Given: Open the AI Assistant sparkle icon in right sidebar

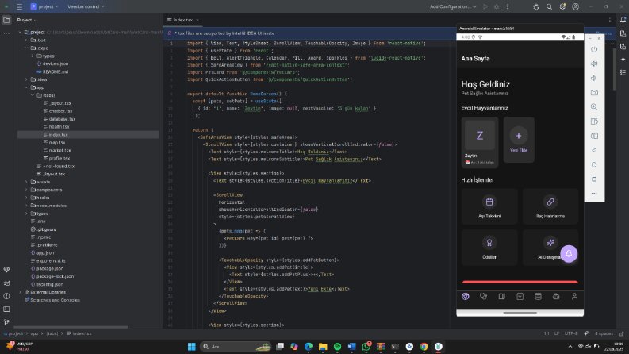Looking at the screenshot, I should point(623,59).
